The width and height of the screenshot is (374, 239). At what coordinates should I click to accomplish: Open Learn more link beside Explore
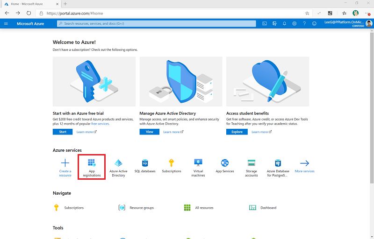click(261, 132)
